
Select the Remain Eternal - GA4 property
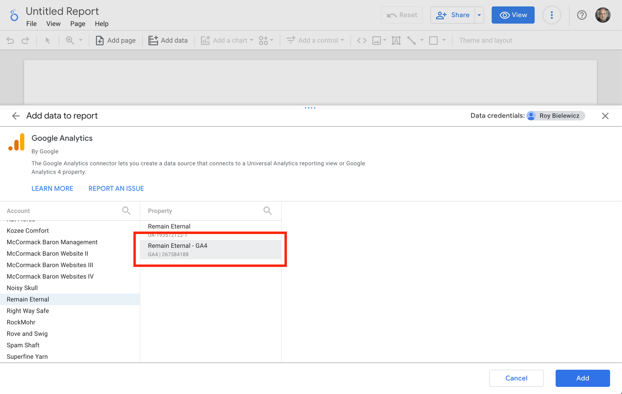tap(211, 250)
